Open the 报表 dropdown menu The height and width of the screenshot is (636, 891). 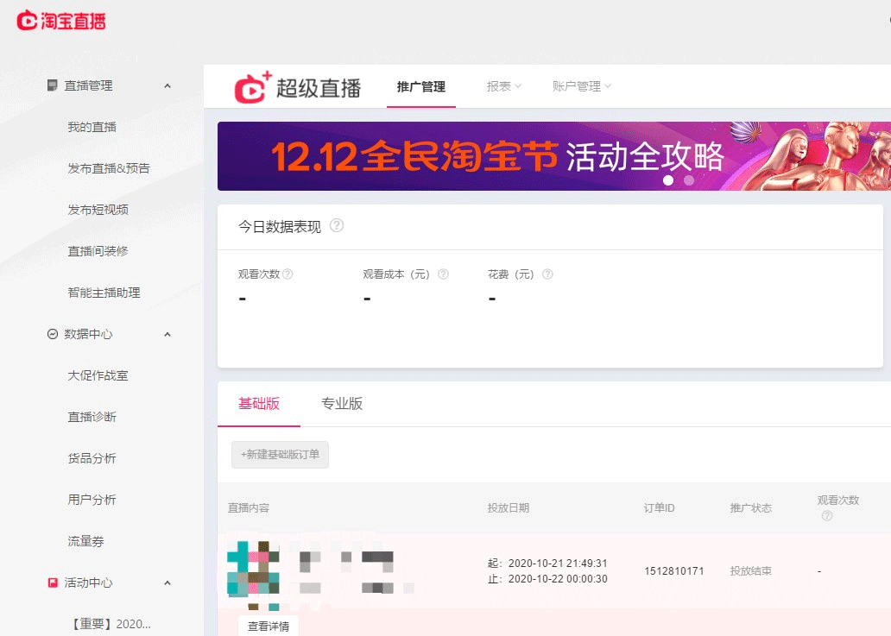click(503, 86)
